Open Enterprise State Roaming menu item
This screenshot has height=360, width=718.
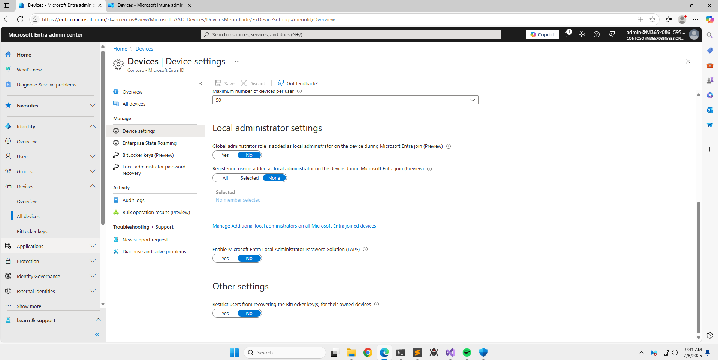(x=149, y=143)
